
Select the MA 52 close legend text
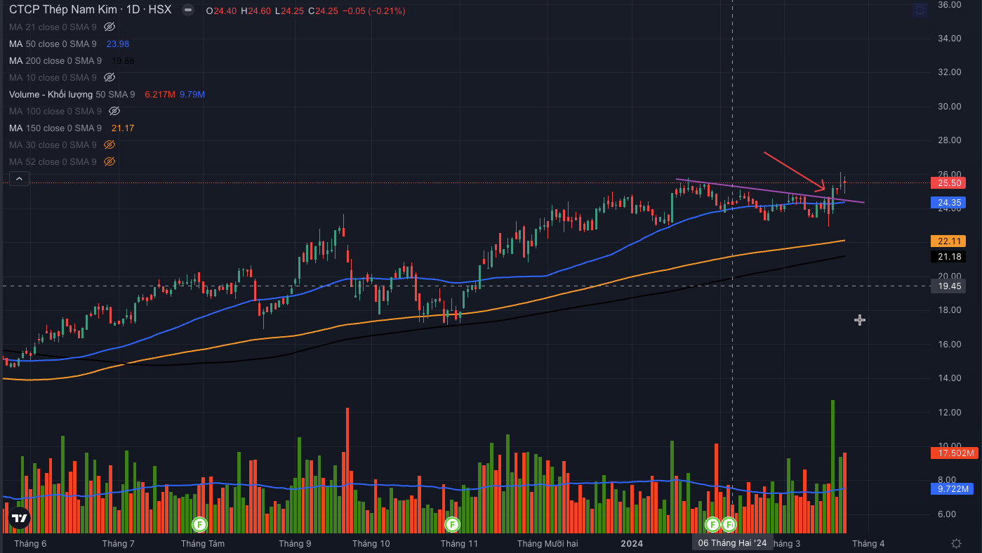pyautogui.click(x=53, y=161)
